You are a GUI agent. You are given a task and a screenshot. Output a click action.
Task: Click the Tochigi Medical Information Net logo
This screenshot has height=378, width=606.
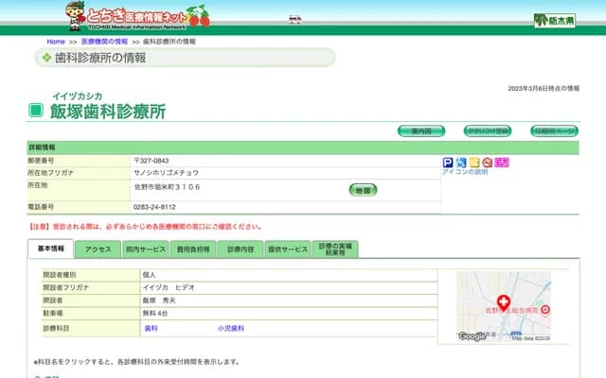[137, 15]
